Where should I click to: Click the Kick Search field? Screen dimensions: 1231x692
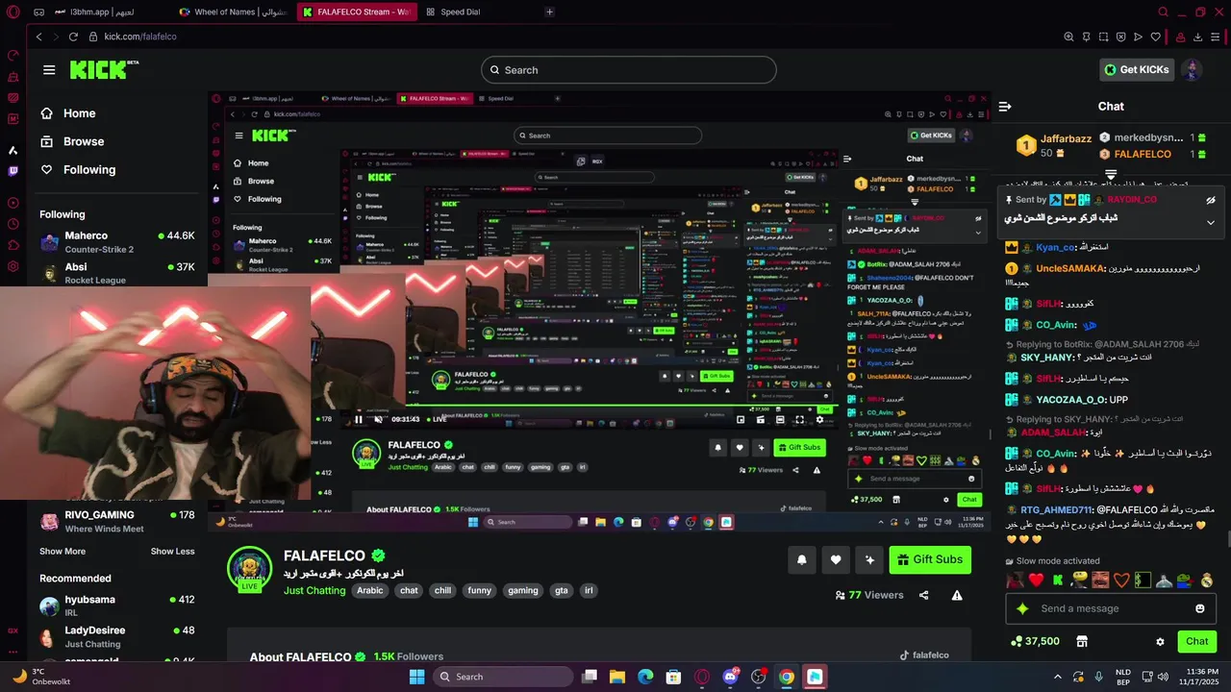[629, 70]
